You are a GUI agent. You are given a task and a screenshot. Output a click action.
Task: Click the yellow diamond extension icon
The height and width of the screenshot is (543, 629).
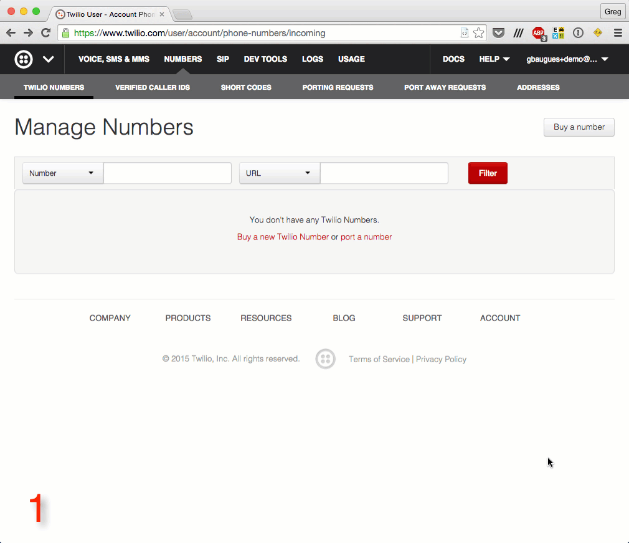point(598,32)
